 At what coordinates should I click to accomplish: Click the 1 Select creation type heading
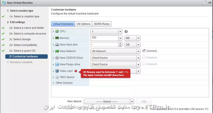[20, 11]
